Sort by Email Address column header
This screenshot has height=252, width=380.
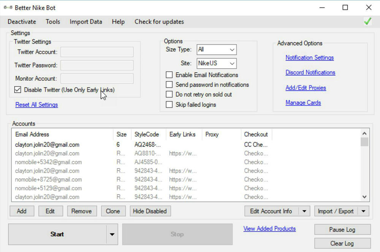(x=62, y=134)
